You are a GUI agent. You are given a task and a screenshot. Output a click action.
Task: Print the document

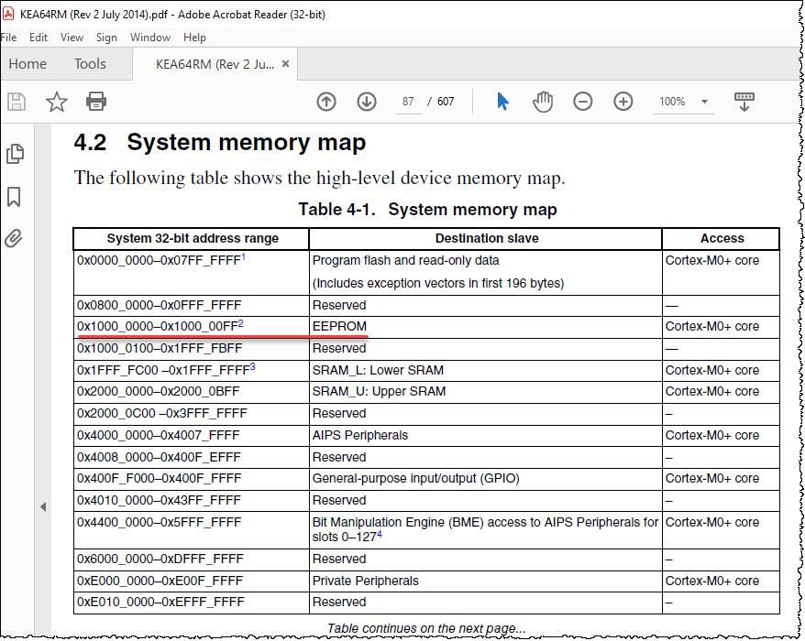click(97, 102)
